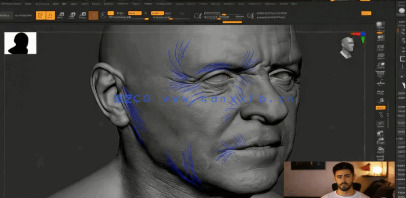Toggle the Gizmo 3D icon
Screen dimensions: 406x198
tap(104, 16)
